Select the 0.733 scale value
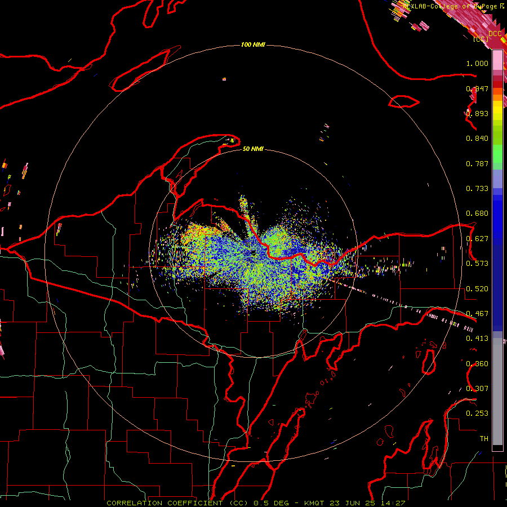 (477, 189)
